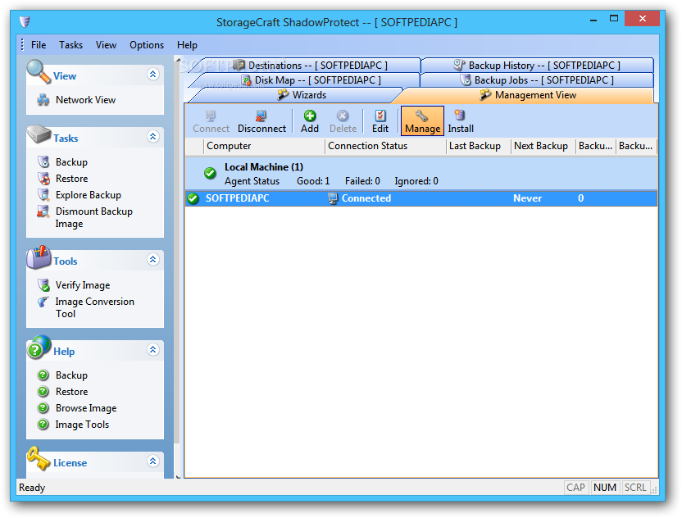Screen dimensions: 682x518
Task: Click the toolbox icon of Tools panel
Action: [39, 257]
